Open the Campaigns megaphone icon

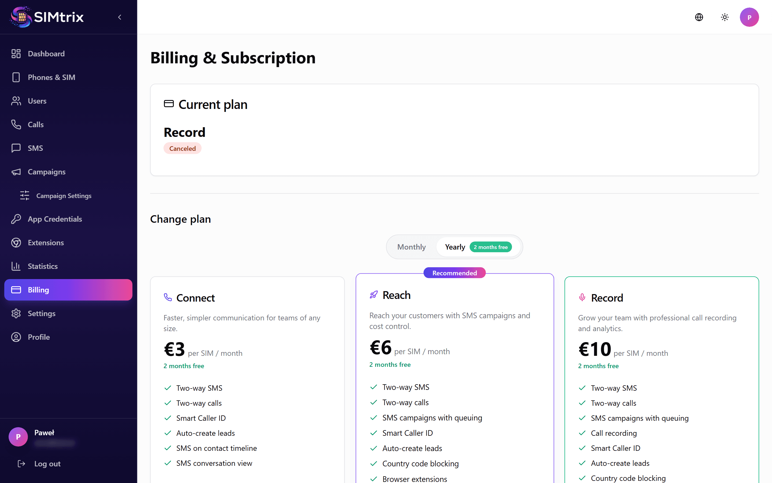click(x=16, y=172)
